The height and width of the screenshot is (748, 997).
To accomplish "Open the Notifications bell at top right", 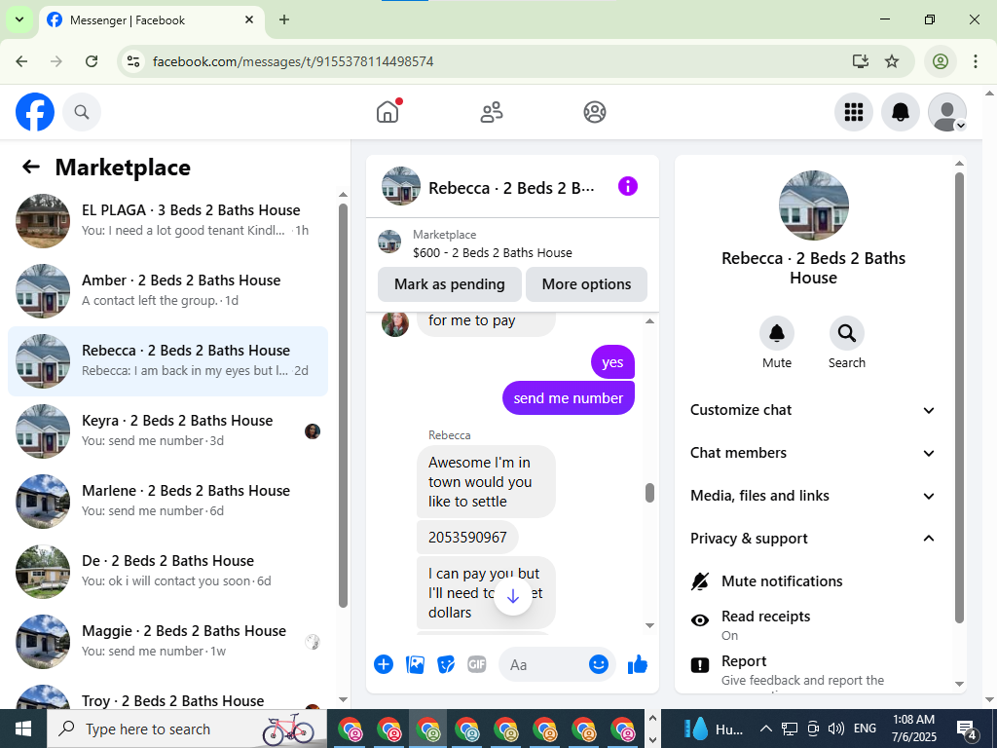I will [901, 112].
